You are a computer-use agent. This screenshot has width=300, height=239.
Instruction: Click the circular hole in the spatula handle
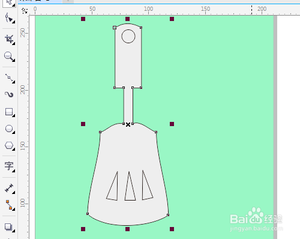128,36
